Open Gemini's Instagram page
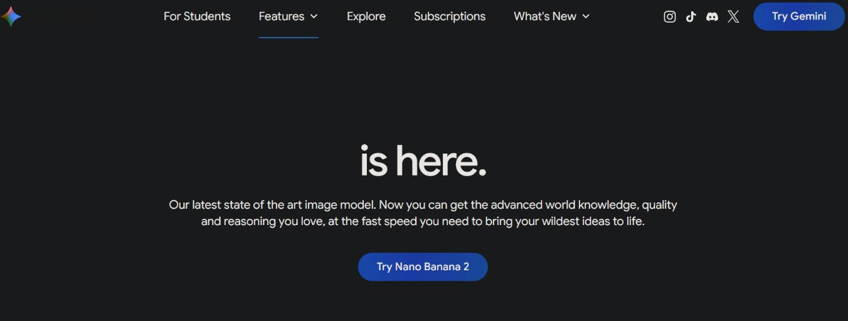The image size is (848, 321). (x=669, y=17)
